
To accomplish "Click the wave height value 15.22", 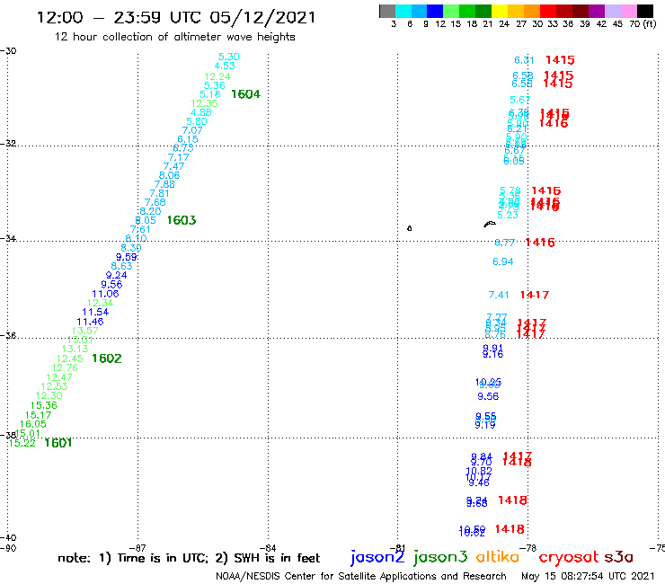I will (22, 443).
